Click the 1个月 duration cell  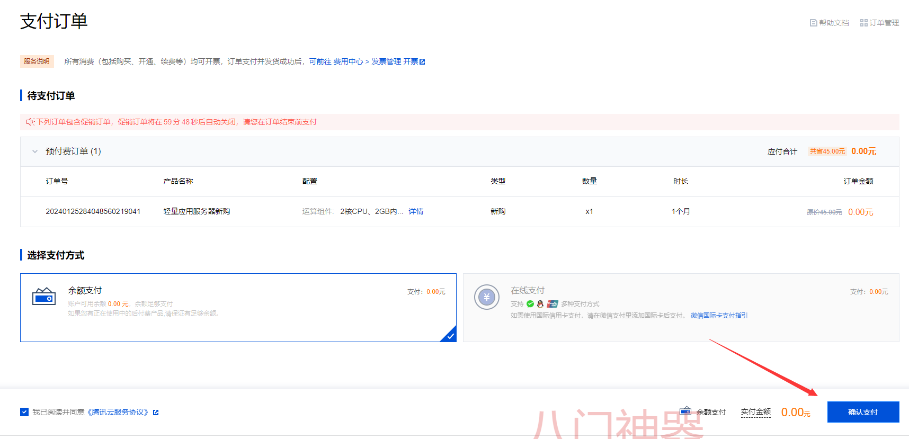click(681, 211)
